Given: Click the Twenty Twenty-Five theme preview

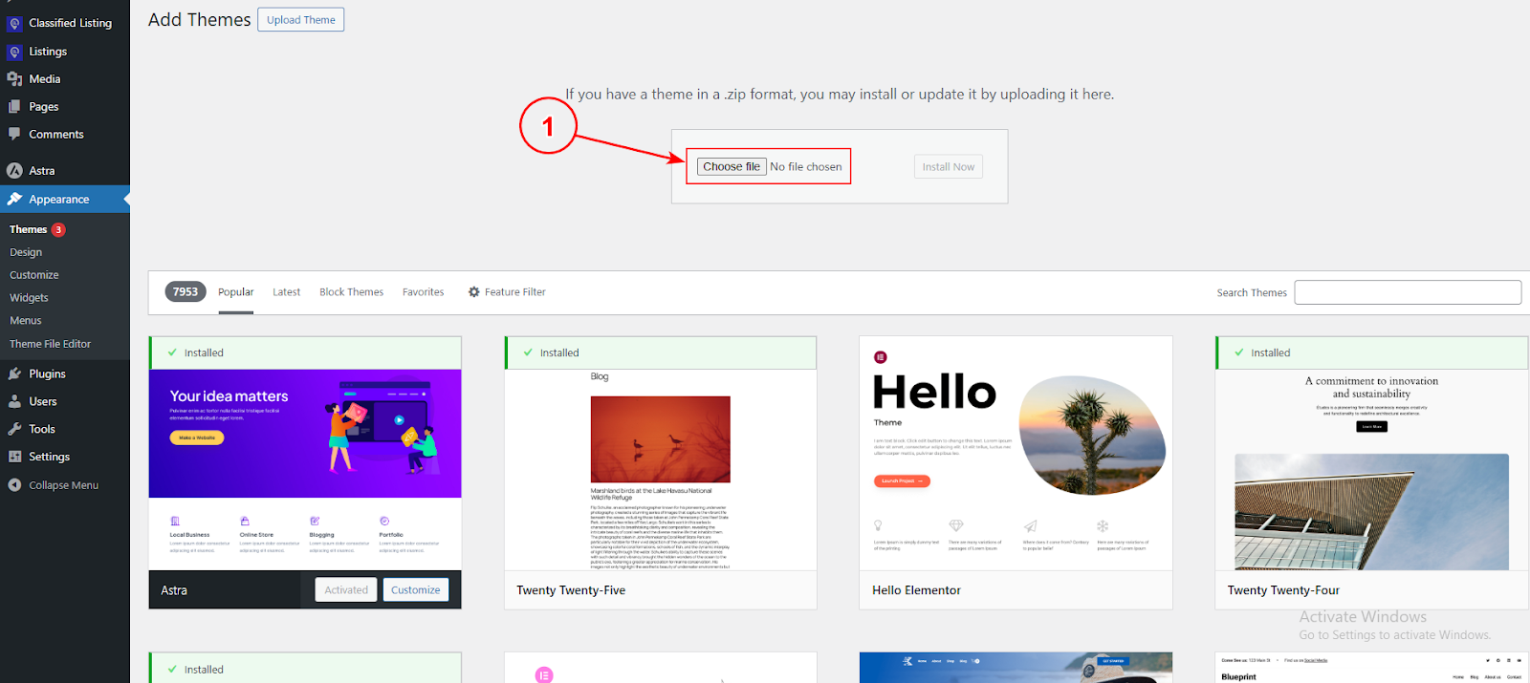Looking at the screenshot, I should point(661,470).
